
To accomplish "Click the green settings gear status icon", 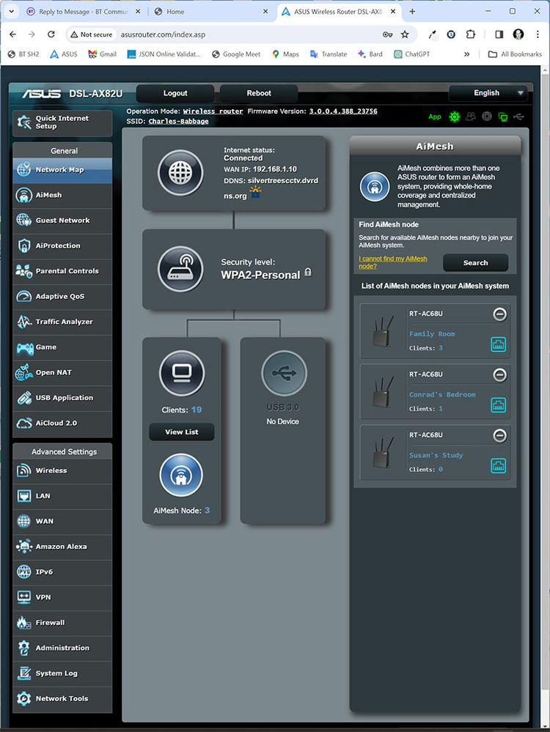I will coord(455,117).
